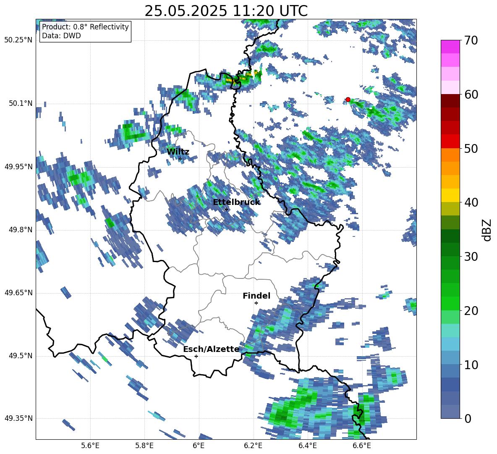Click the Findel location label
The height and width of the screenshot is (454, 497).
256,296
